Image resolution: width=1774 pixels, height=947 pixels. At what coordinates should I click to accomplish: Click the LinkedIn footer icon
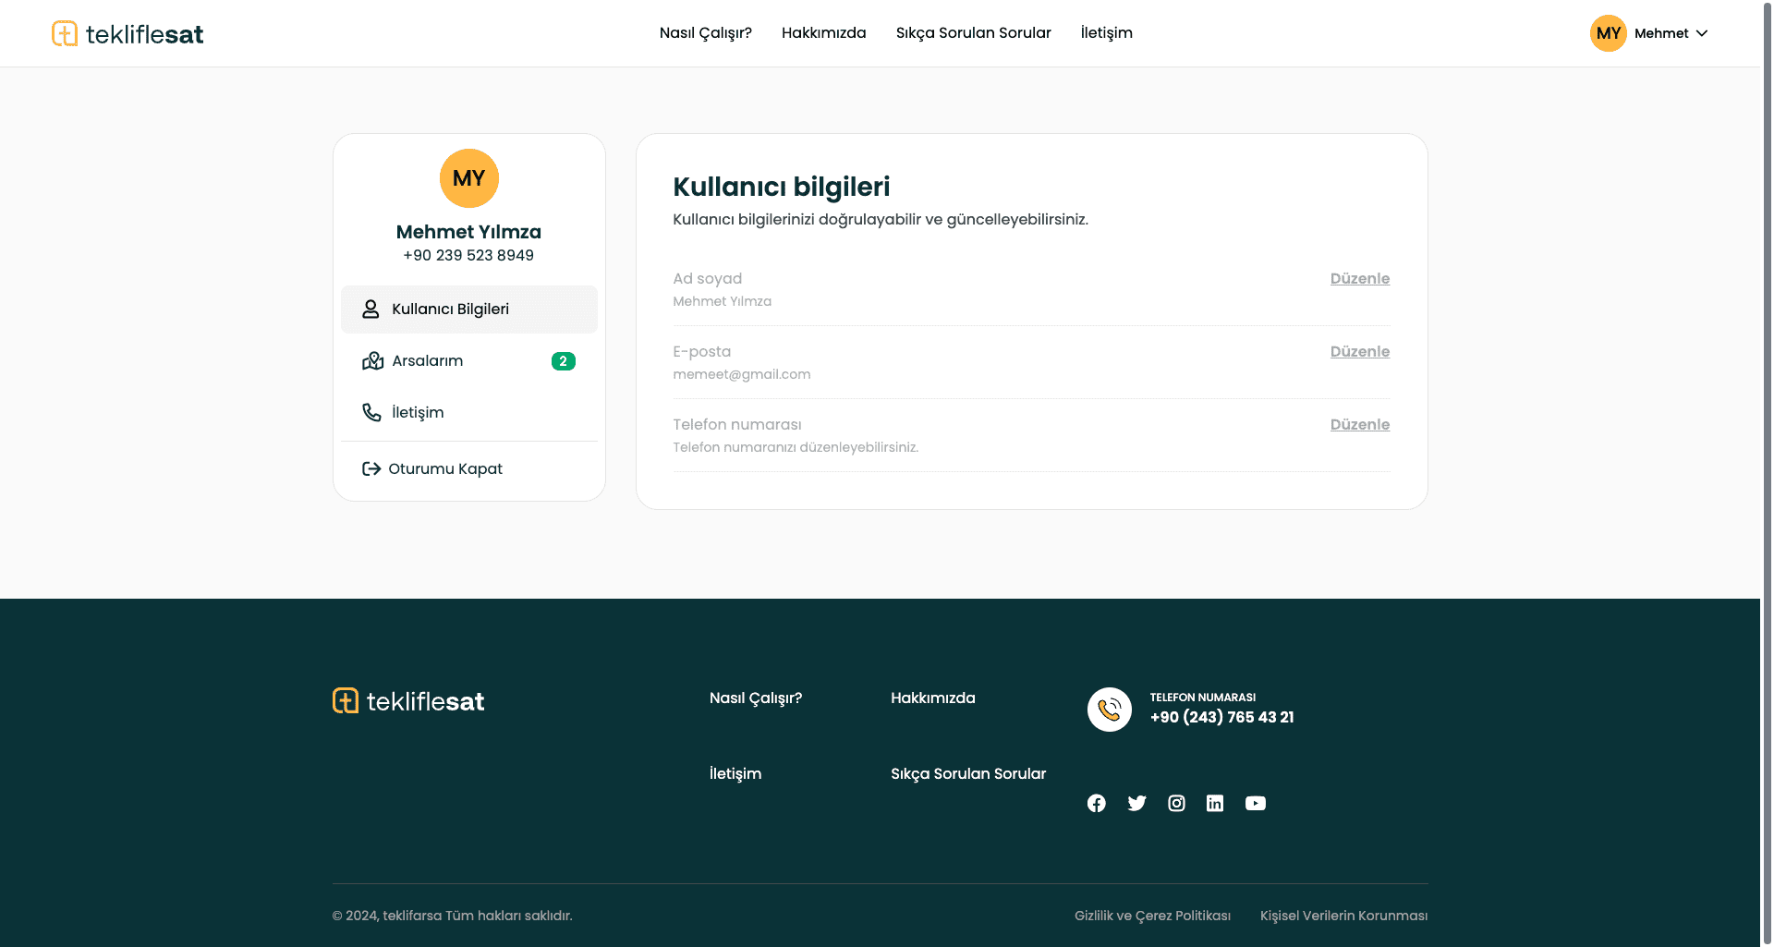click(1215, 803)
